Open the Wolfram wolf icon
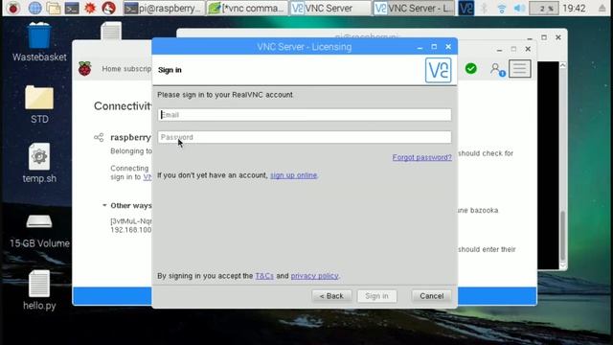This screenshot has height=345, width=613. click(108, 8)
